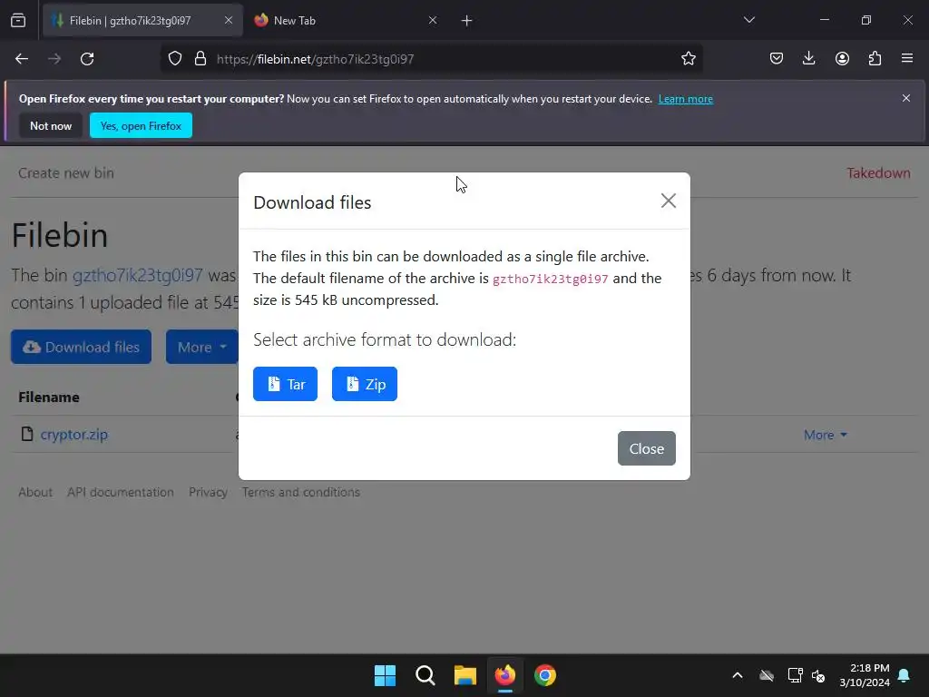
Task: Open the Privacy footer link
Action: click(208, 492)
